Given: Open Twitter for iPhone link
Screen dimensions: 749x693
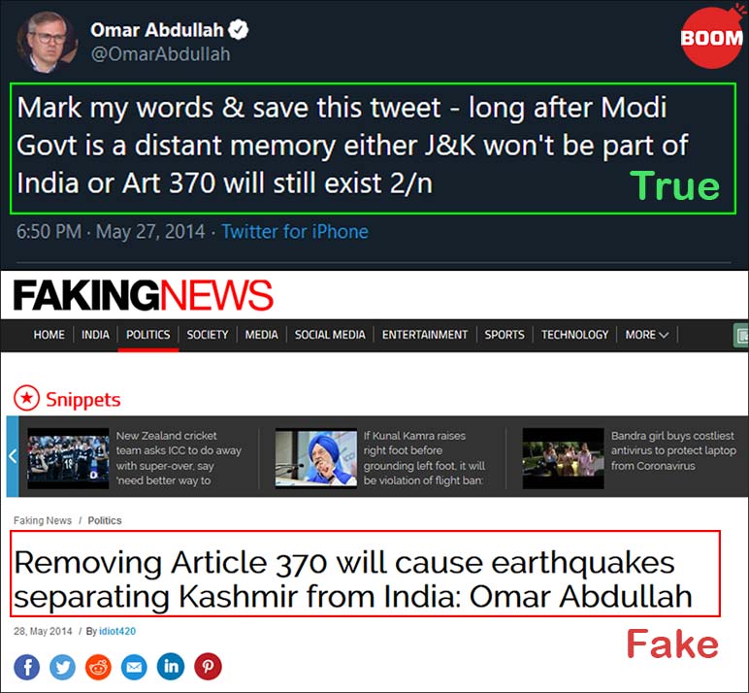Looking at the screenshot, I should [x=295, y=232].
